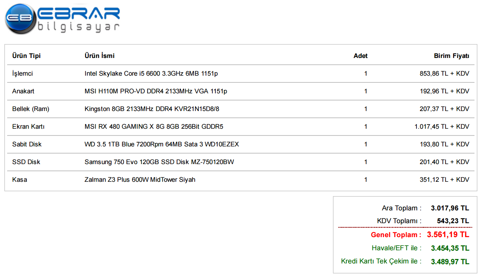Click the 543,23 TL tax value
Screen dimensions: 479x277
click(453, 221)
